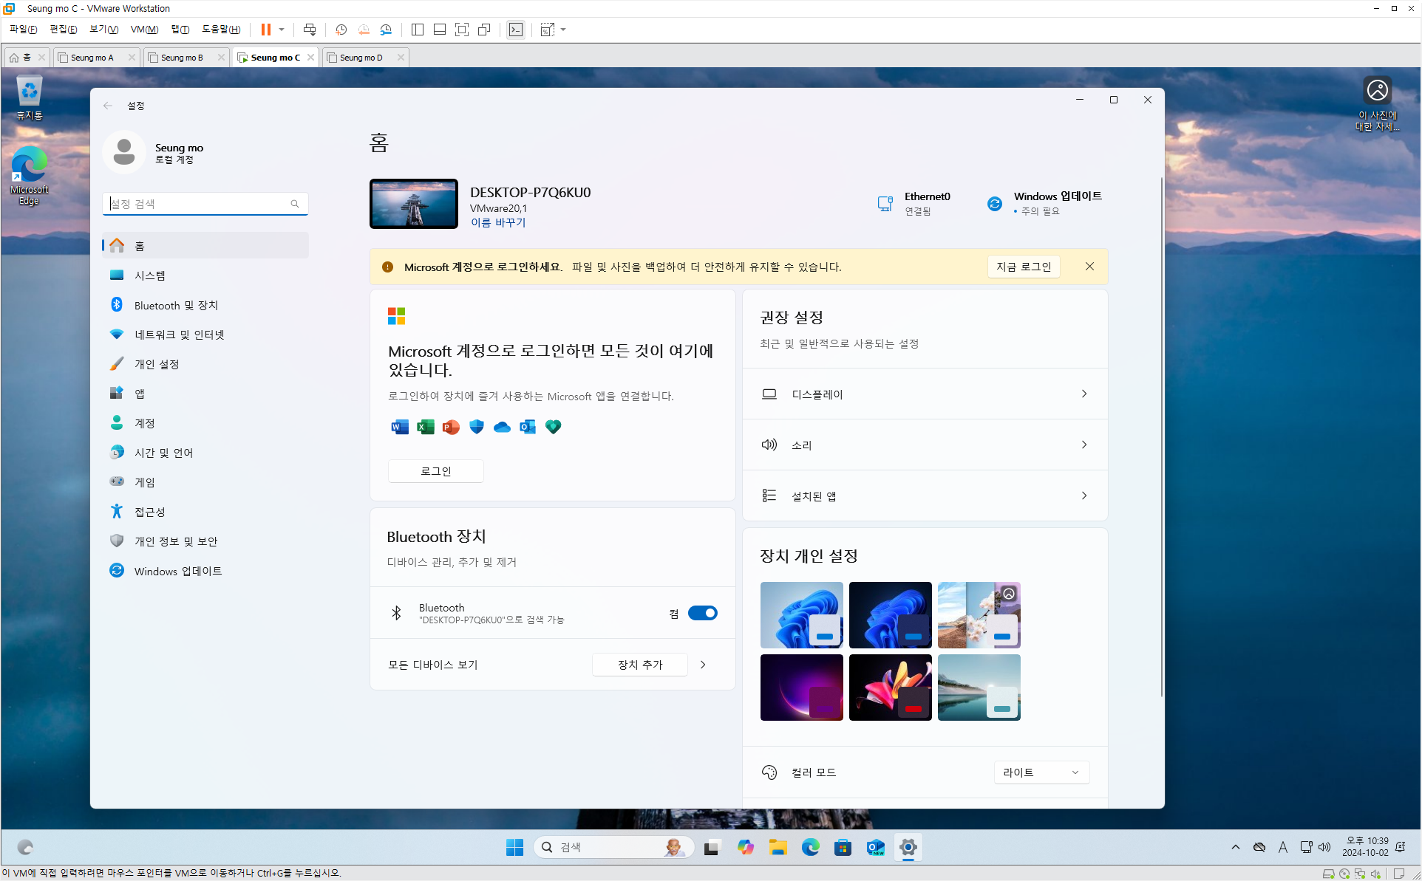1422x881 pixels.
Task: Open the VMware console view icon
Action: [x=516, y=30]
